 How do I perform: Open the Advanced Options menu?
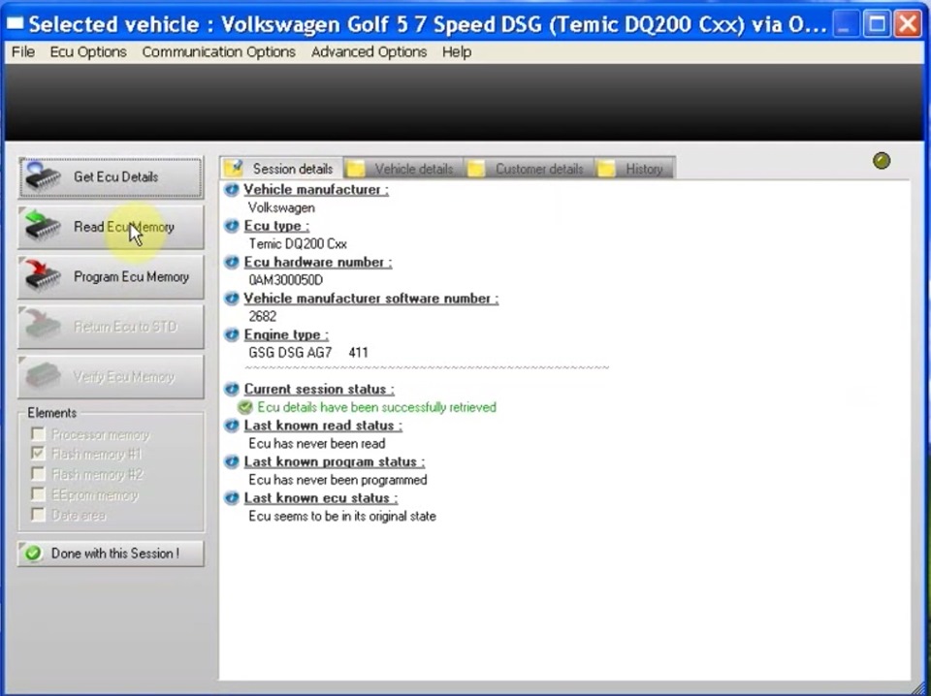click(x=369, y=52)
